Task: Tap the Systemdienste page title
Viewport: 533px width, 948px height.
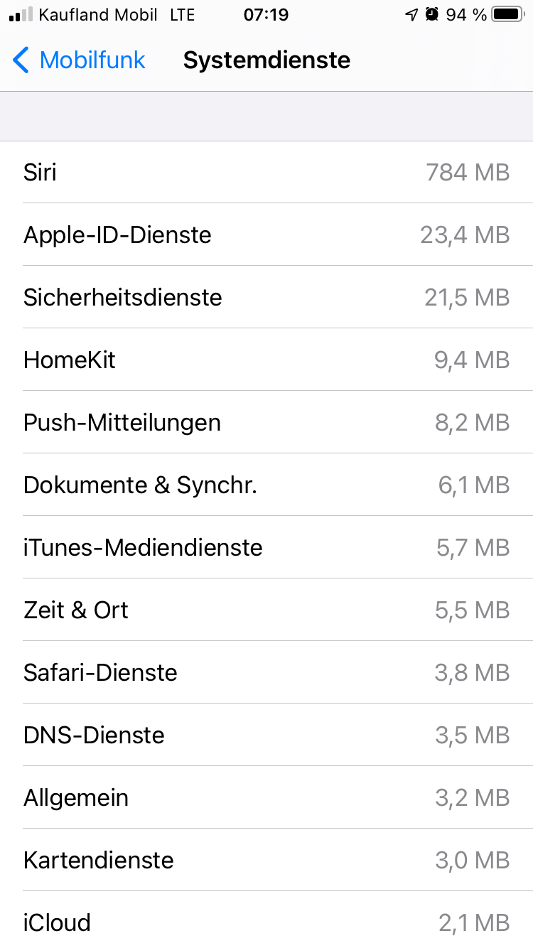Action: 266,60
